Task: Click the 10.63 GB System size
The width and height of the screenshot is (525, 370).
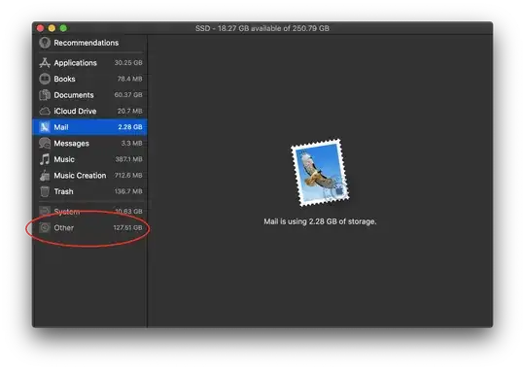Action: pyautogui.click(x=128, y=211)
